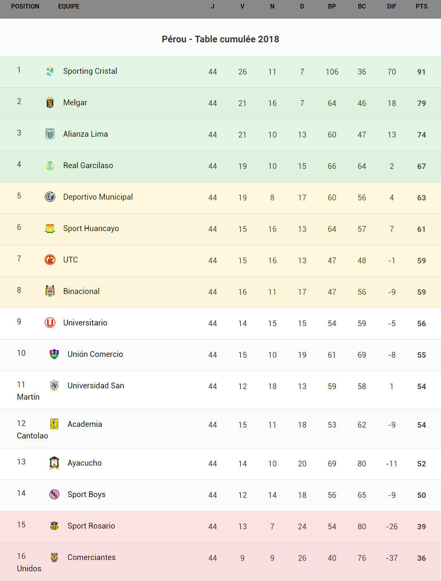Select the Comerciantes team name link
The height and width of the screenshot is (581, 441).
(92, 557)
